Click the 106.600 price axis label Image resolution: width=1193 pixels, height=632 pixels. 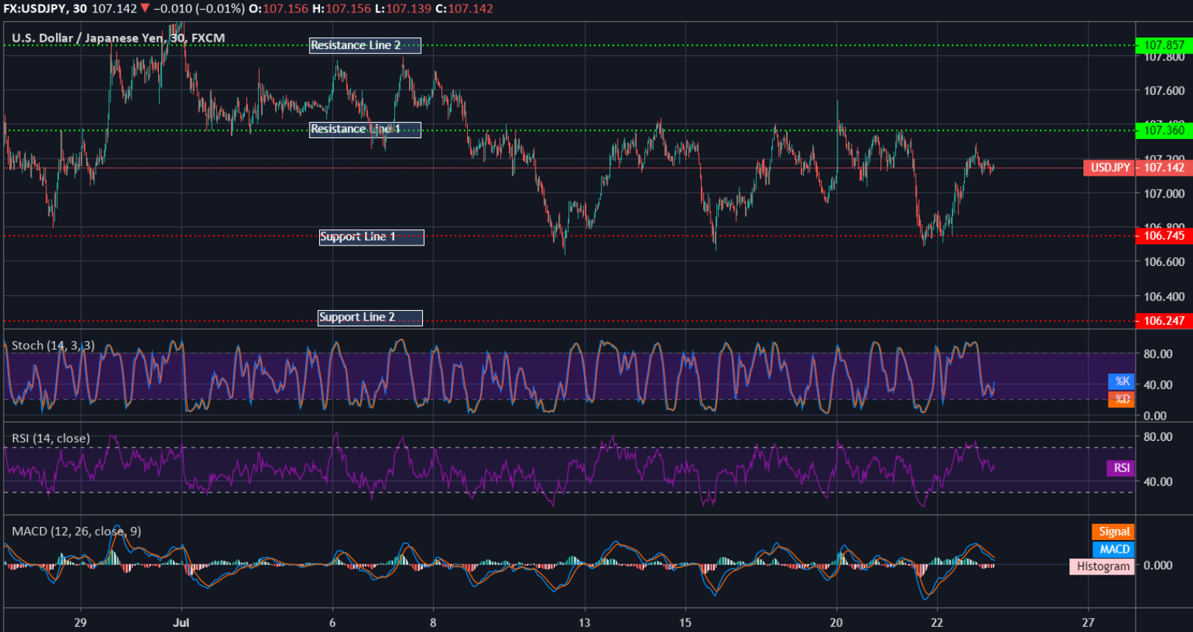(x=1164, y=262)
